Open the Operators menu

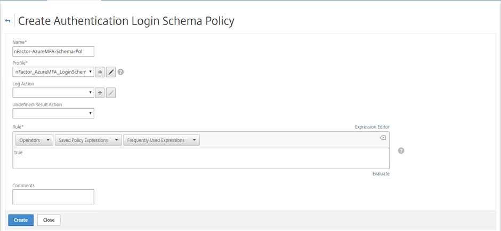click(34, 140)
